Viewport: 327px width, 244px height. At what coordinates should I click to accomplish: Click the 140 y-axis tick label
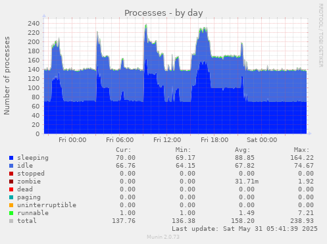point(34,70)
